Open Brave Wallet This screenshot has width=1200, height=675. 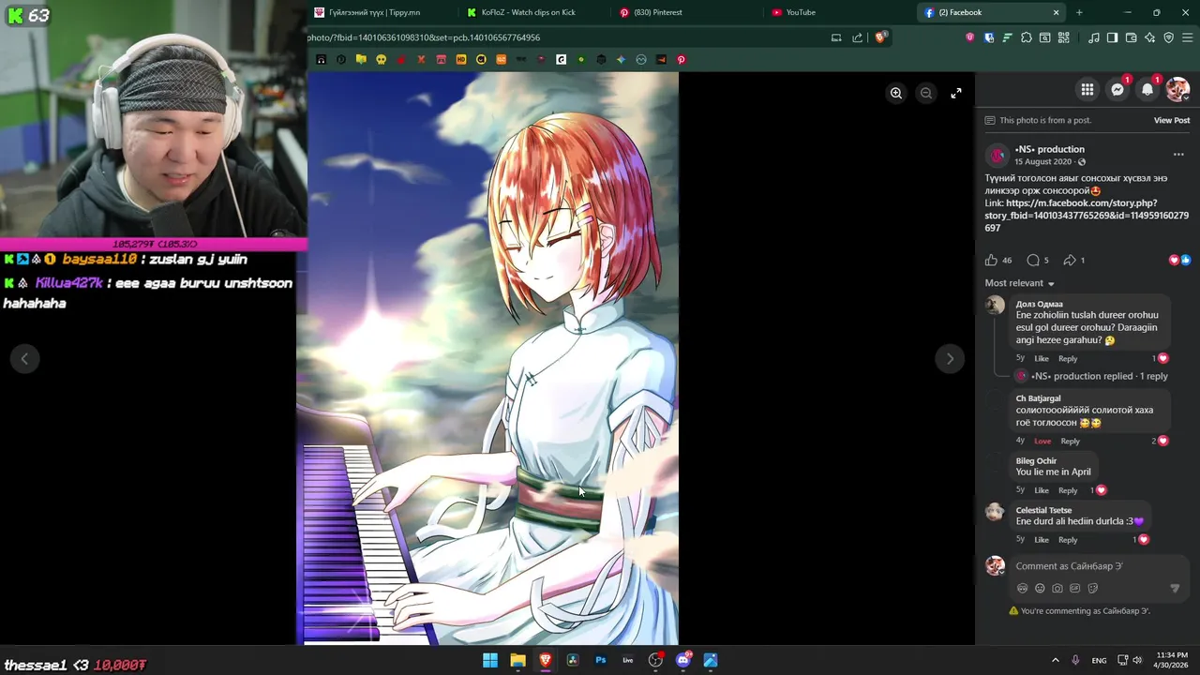1131,37
